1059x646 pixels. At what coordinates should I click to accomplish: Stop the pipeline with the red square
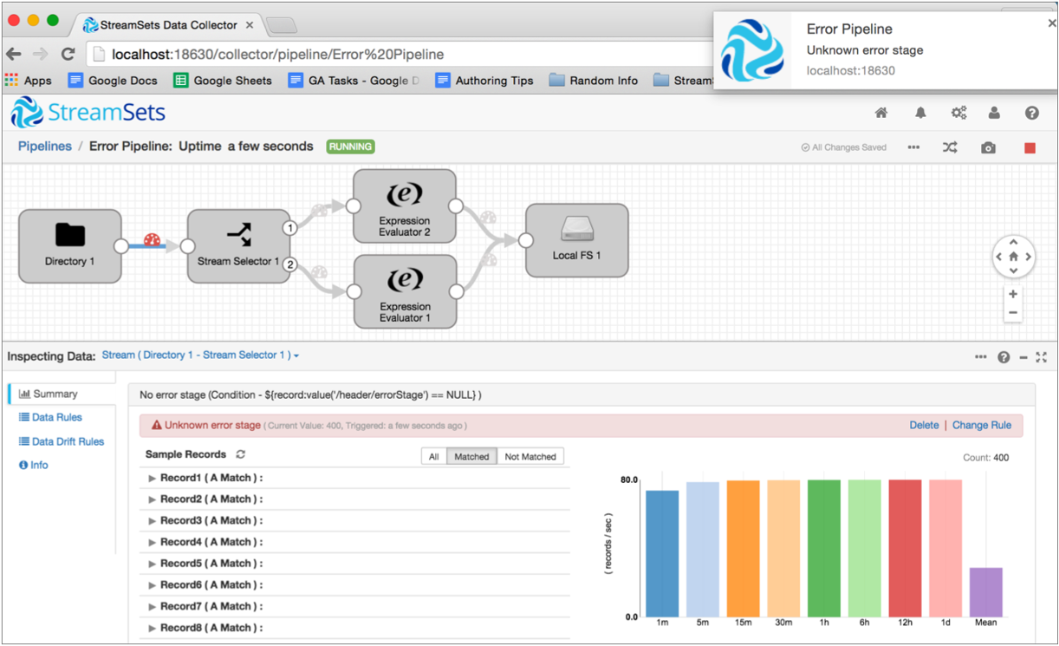[1030, 148]
